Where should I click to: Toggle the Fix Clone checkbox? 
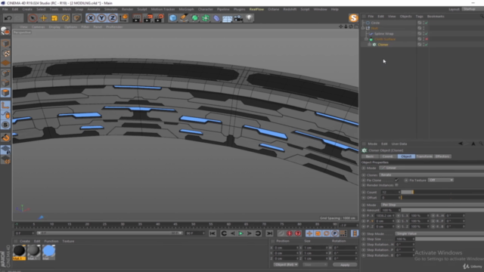click(x=396, y=180)
